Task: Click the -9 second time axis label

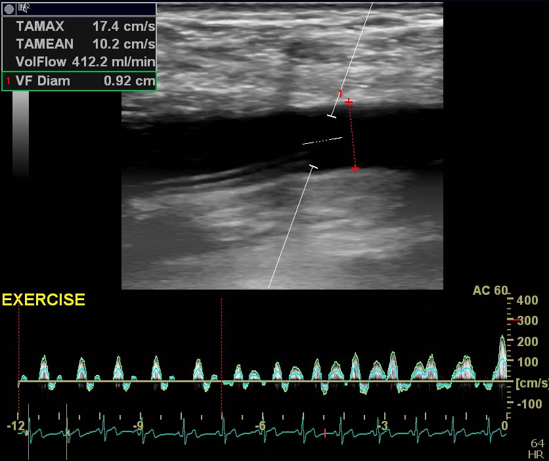Action: click(x=139, y=426)
